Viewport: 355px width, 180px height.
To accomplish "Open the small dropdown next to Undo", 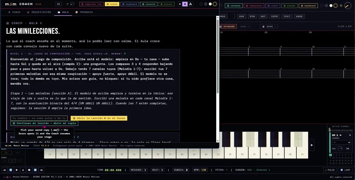I will click(x=230, y=16).
